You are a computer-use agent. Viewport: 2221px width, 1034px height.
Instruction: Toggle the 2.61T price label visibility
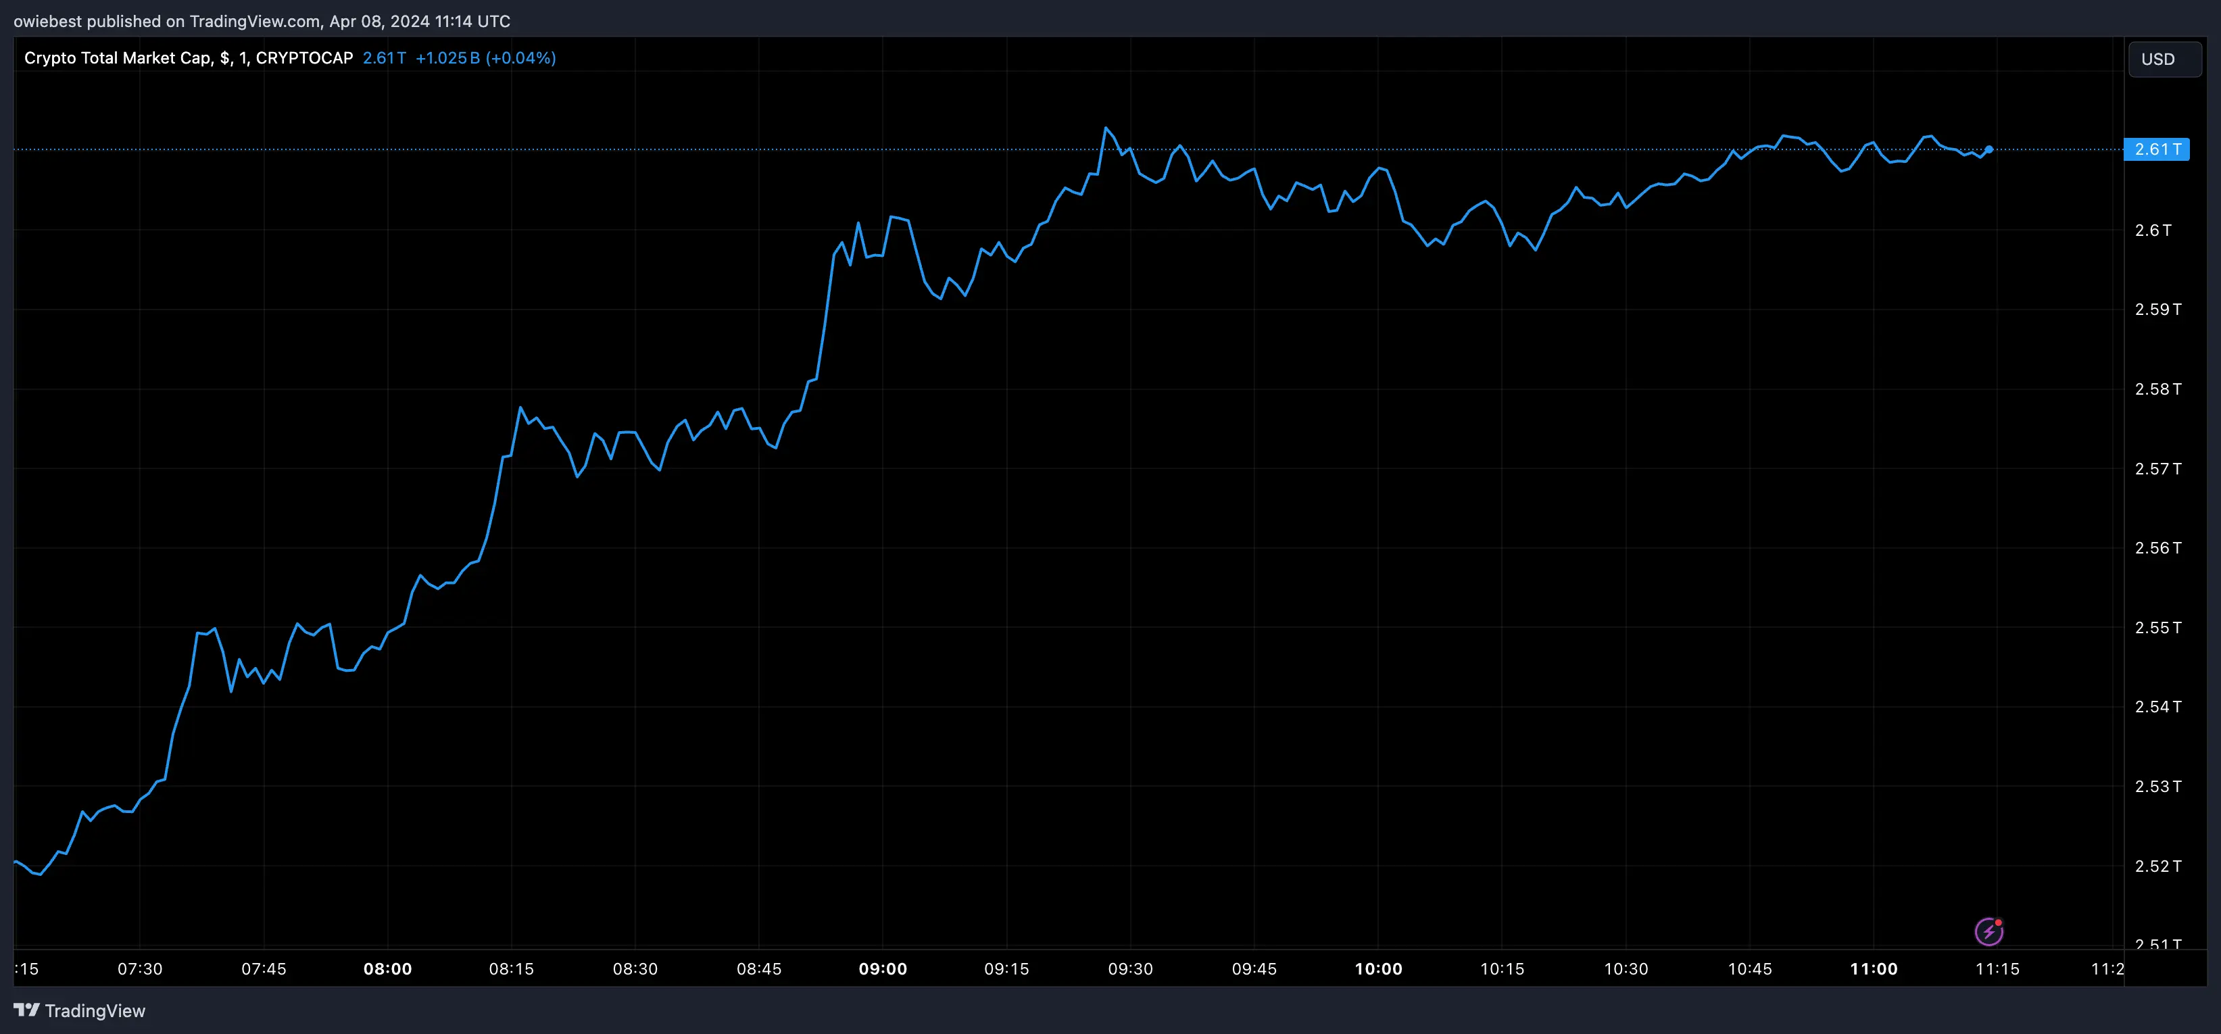[x=2156, y=149]
